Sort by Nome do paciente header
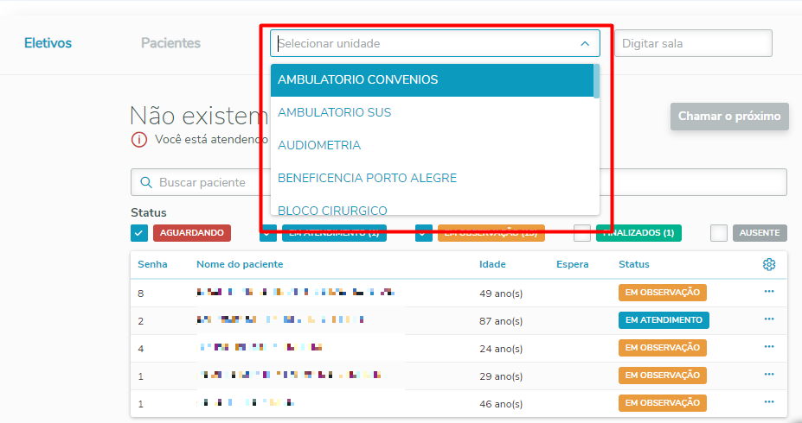Screen dimensions: 802x423 240,264
